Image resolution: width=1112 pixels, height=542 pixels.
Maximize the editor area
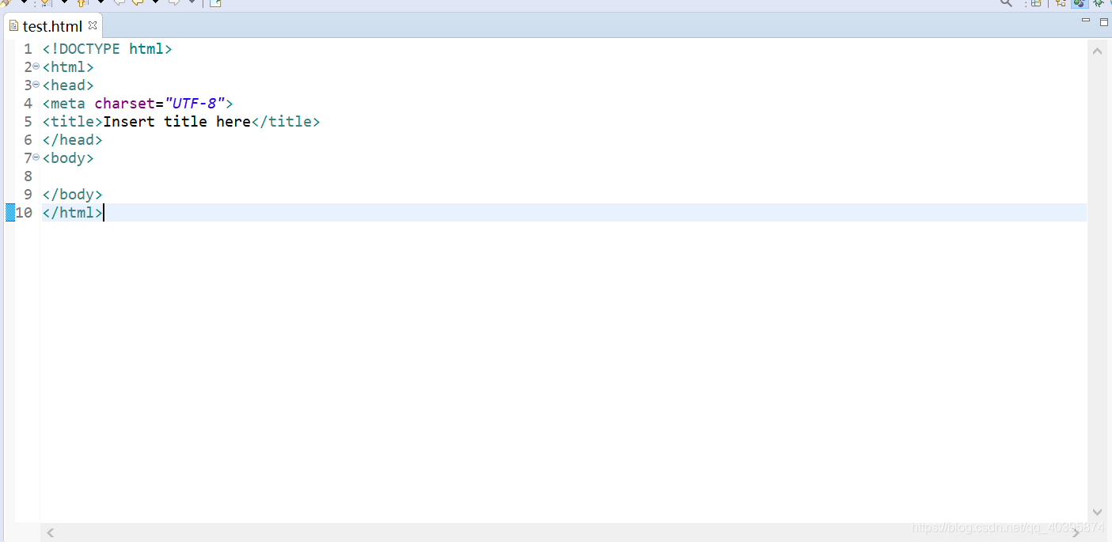coord(1104,22)
